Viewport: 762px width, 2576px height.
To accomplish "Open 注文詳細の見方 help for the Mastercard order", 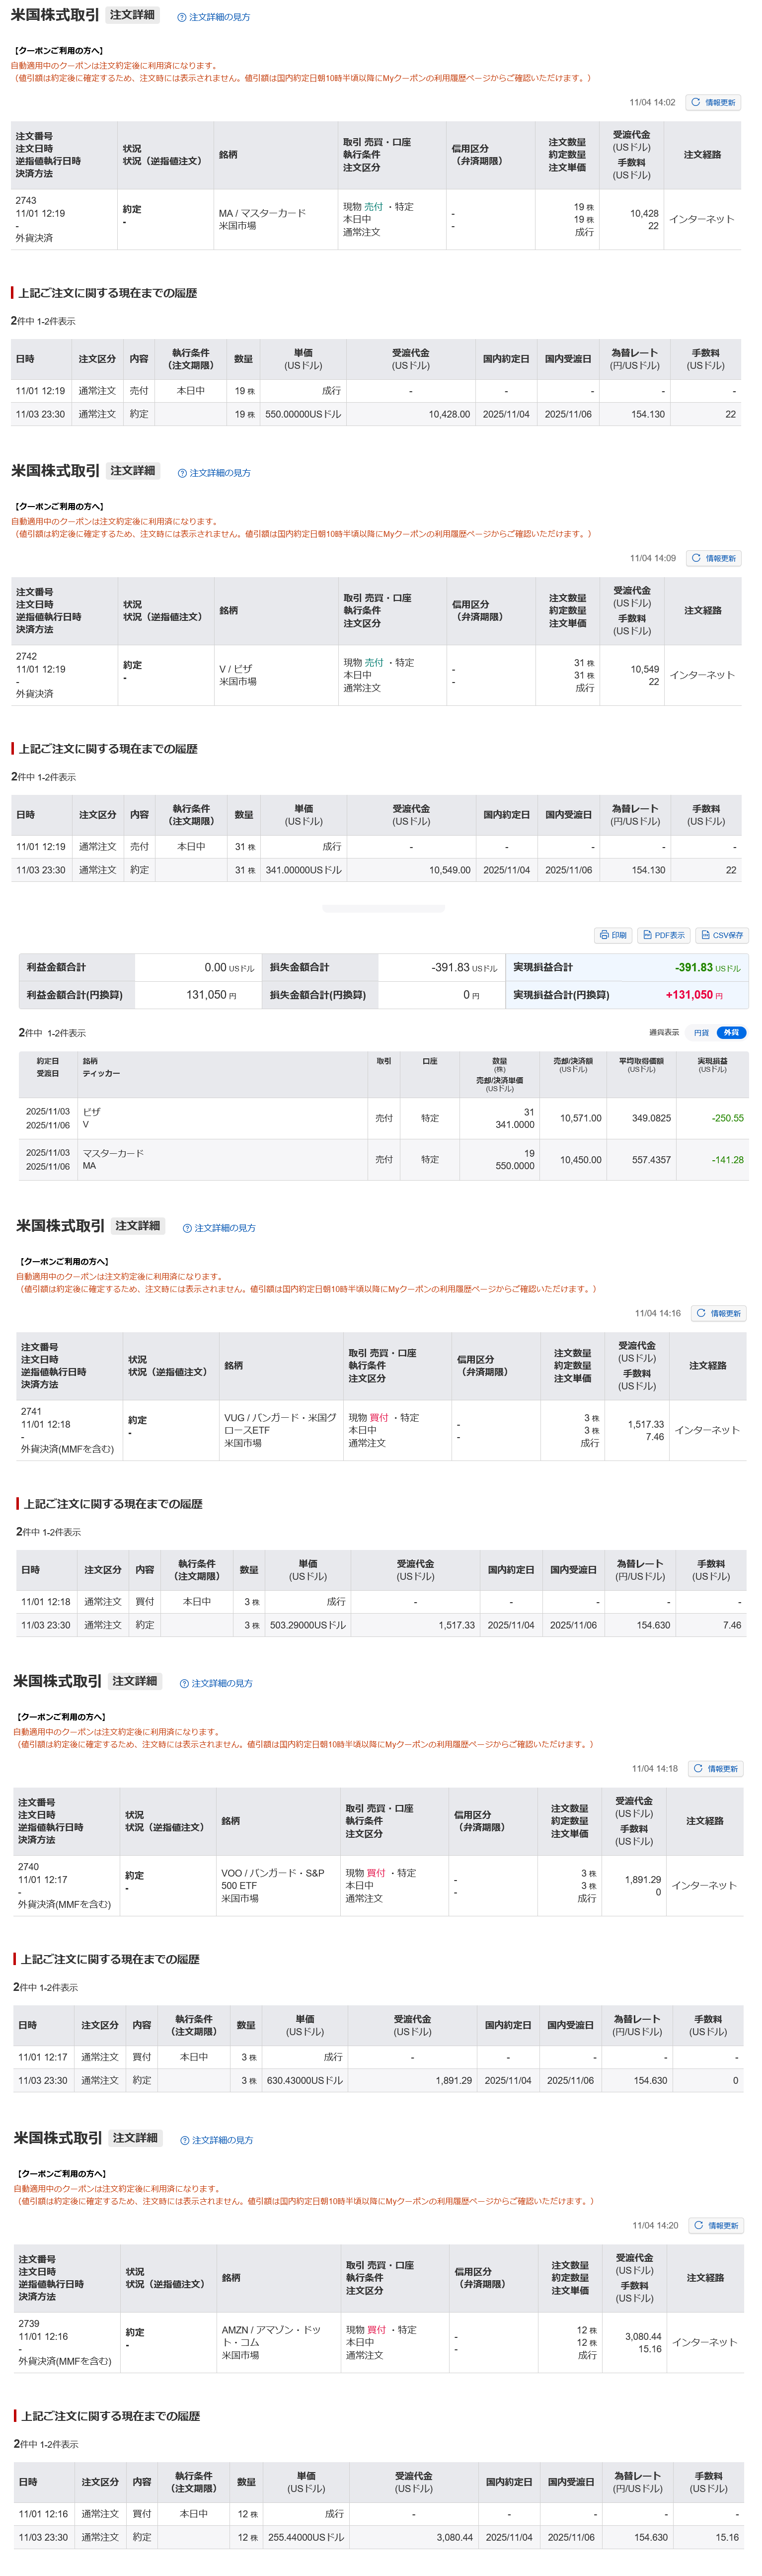I will pyautogui.click(x=214, y=17).
